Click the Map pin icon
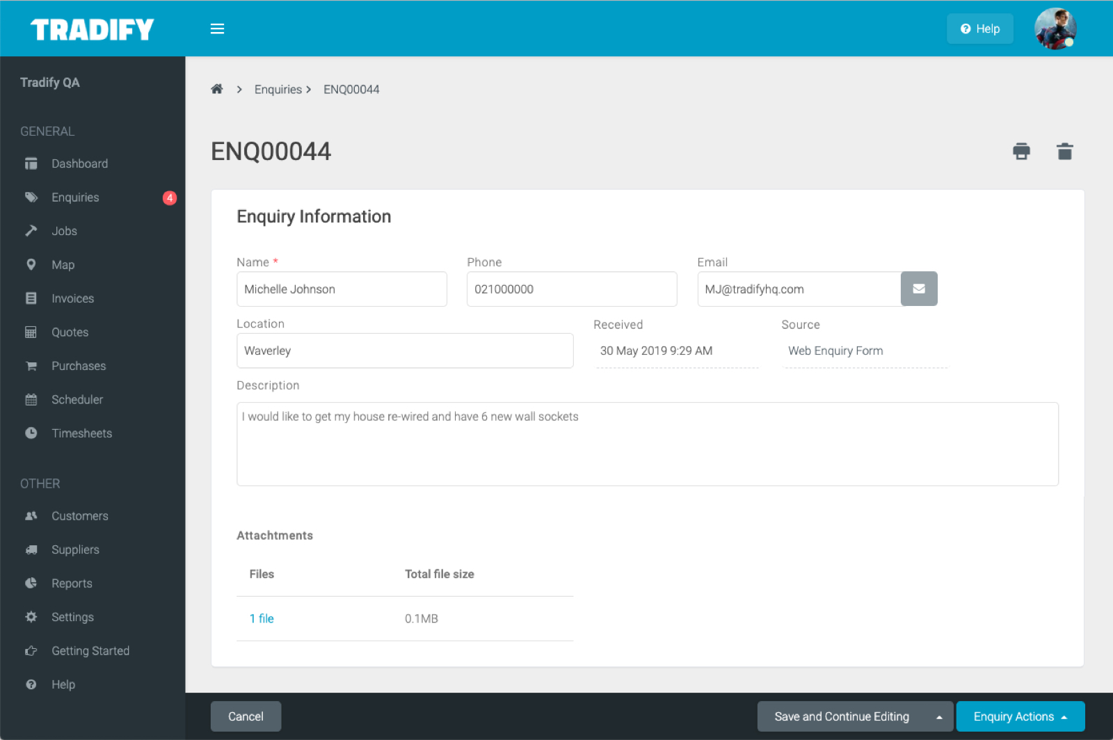This screenshot has width=1113, height=740. (x=31, y=264)
